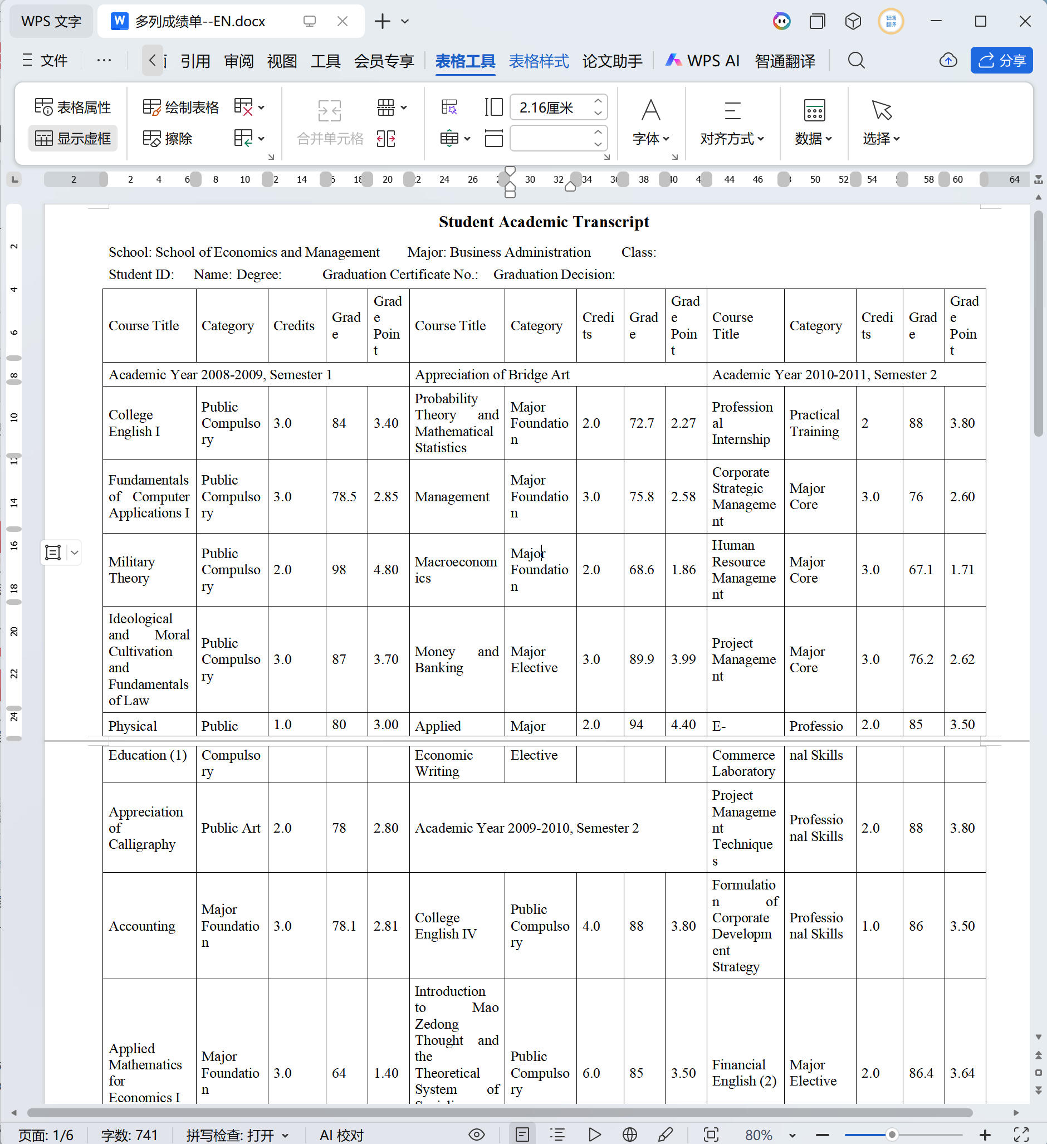Image resolution: width=1047 pixels, height=1144 pixels.
Task: Open the 视图 (View) tab
Action: [282, 61]
